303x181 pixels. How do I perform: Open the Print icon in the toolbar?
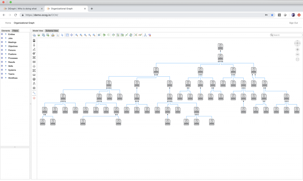click(x=53, y=35)
